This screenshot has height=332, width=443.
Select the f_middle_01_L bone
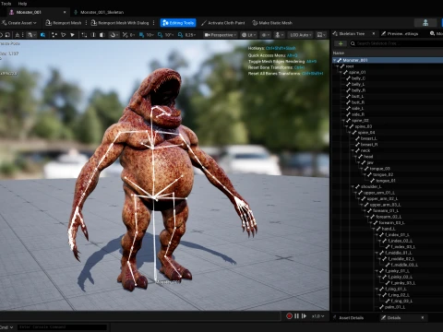399,253
